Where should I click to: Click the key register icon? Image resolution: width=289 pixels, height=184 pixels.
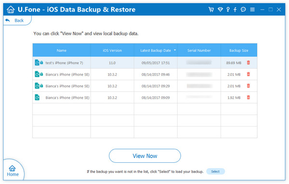pos(228,10)
